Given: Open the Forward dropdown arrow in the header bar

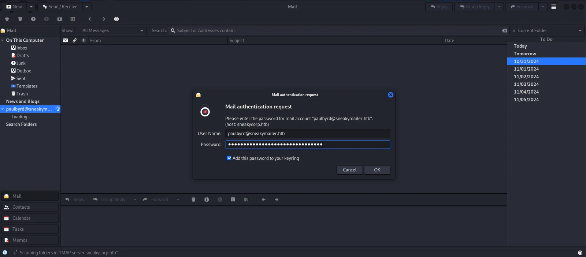Looking at the screenshot, I should coord(543,7).
